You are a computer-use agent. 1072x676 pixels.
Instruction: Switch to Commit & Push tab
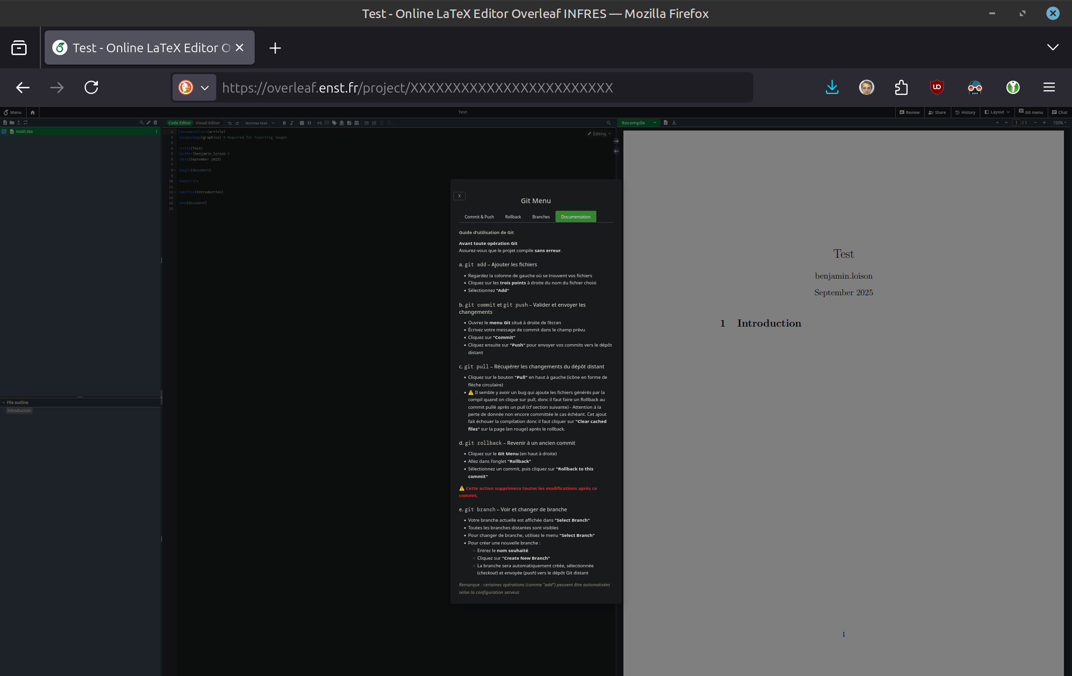(x=479, y=217)
